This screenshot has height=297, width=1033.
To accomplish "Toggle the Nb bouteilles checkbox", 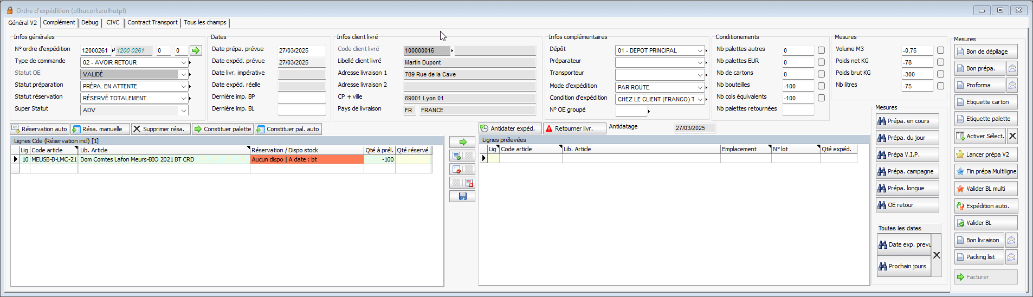I will (x=821, y=86).
